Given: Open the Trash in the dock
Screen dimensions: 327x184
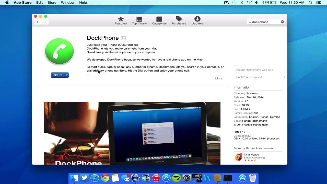Looking at the screenshot, I should pyautogui.click(x=252, y=178).
